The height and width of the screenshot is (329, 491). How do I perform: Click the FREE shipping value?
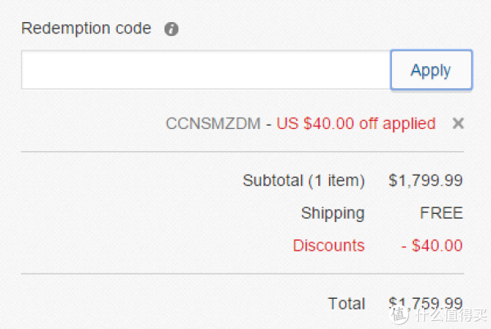click(x=441, y=213)
